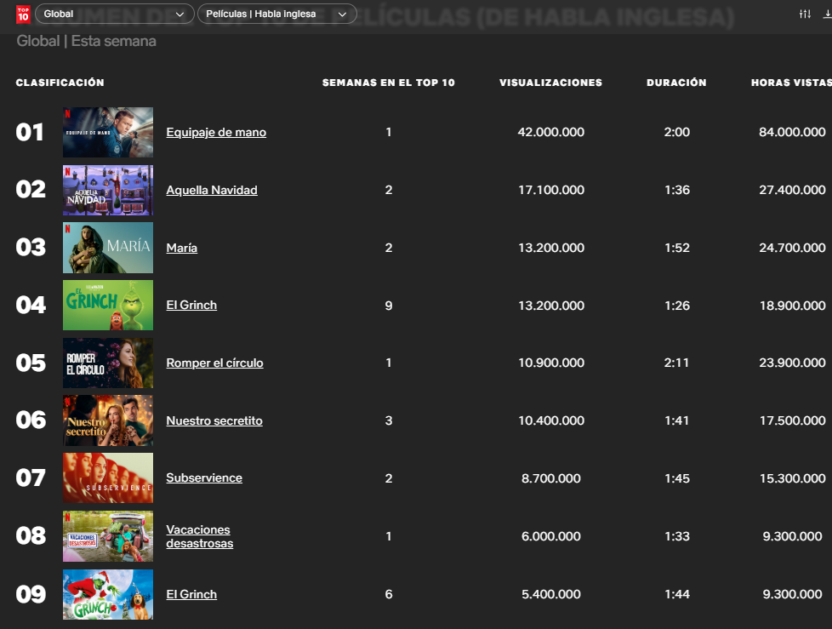The width and height of the screenshot is (832, 629).
Task: Click the 17.100.000 views value
Action: click(550, 190)
